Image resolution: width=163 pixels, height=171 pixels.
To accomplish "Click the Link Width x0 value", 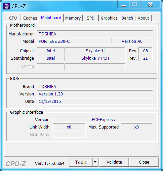I will pos(69,127).
